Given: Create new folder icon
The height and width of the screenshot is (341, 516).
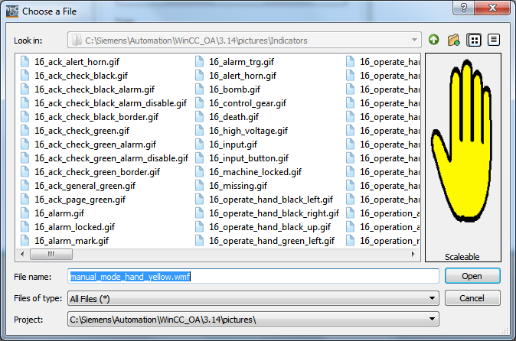Looking at the screenshot, I should (x=453, y=40).
